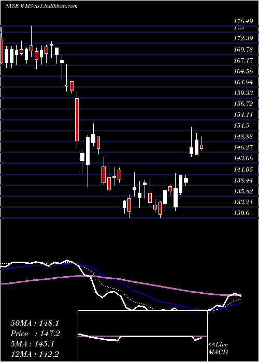The width and height of the screenshot is (259, 362).
Task: Click the 159.33 price axis label
Action: pyautogui.click(x=243, y=93)
